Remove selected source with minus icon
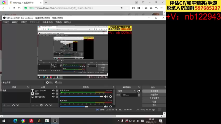Screen dimensions: 221x124 37,105
